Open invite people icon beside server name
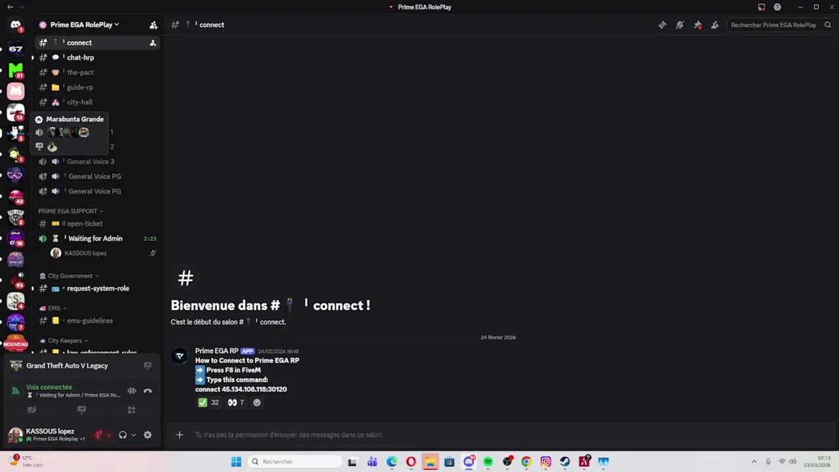 [x=153, y=25]
